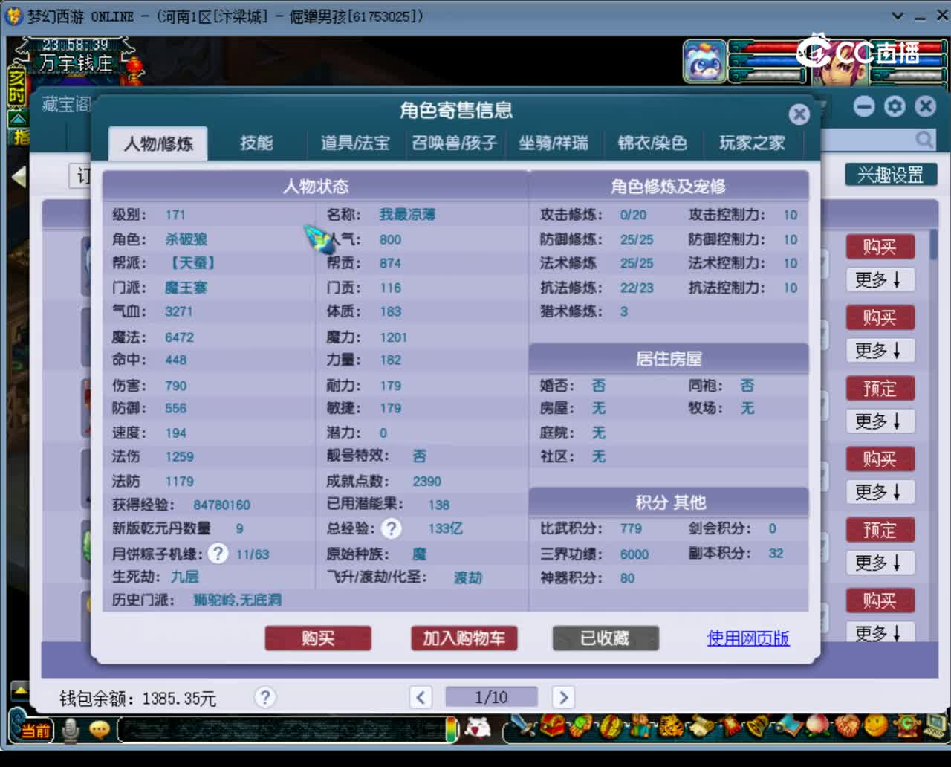Click the 三界功绩 value 6000
This screenshot has width=951, height=767.
(x=634, y=554)
